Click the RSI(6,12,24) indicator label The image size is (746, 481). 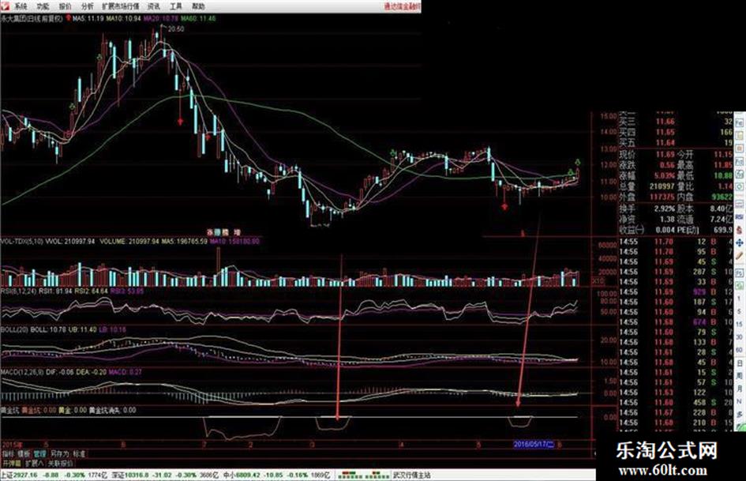tap(18, 291)
